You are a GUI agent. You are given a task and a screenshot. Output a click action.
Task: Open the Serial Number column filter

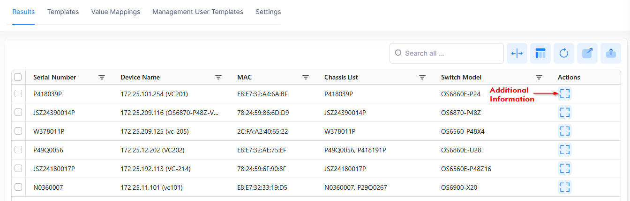[102, 77]
